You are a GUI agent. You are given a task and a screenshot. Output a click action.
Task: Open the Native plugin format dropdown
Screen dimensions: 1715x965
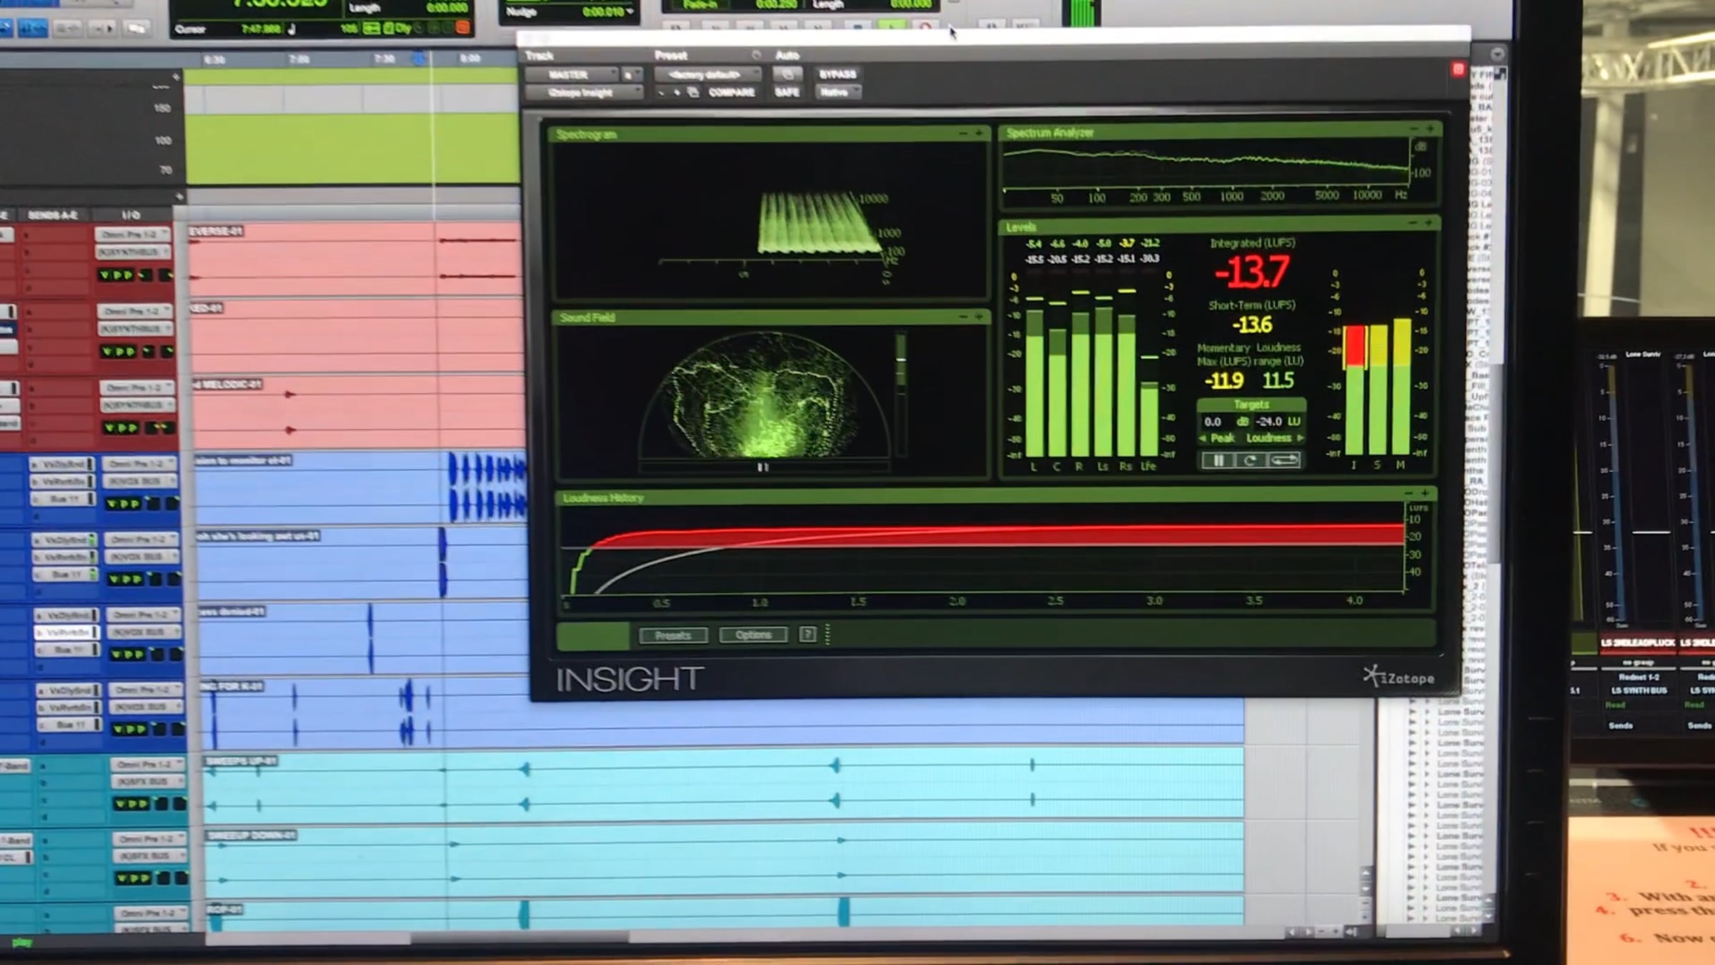[x=839, y=92]
